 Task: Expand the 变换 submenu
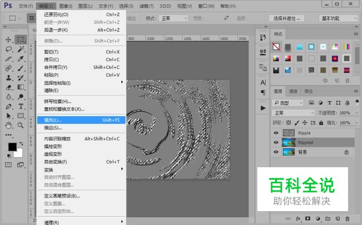(81, 170)
